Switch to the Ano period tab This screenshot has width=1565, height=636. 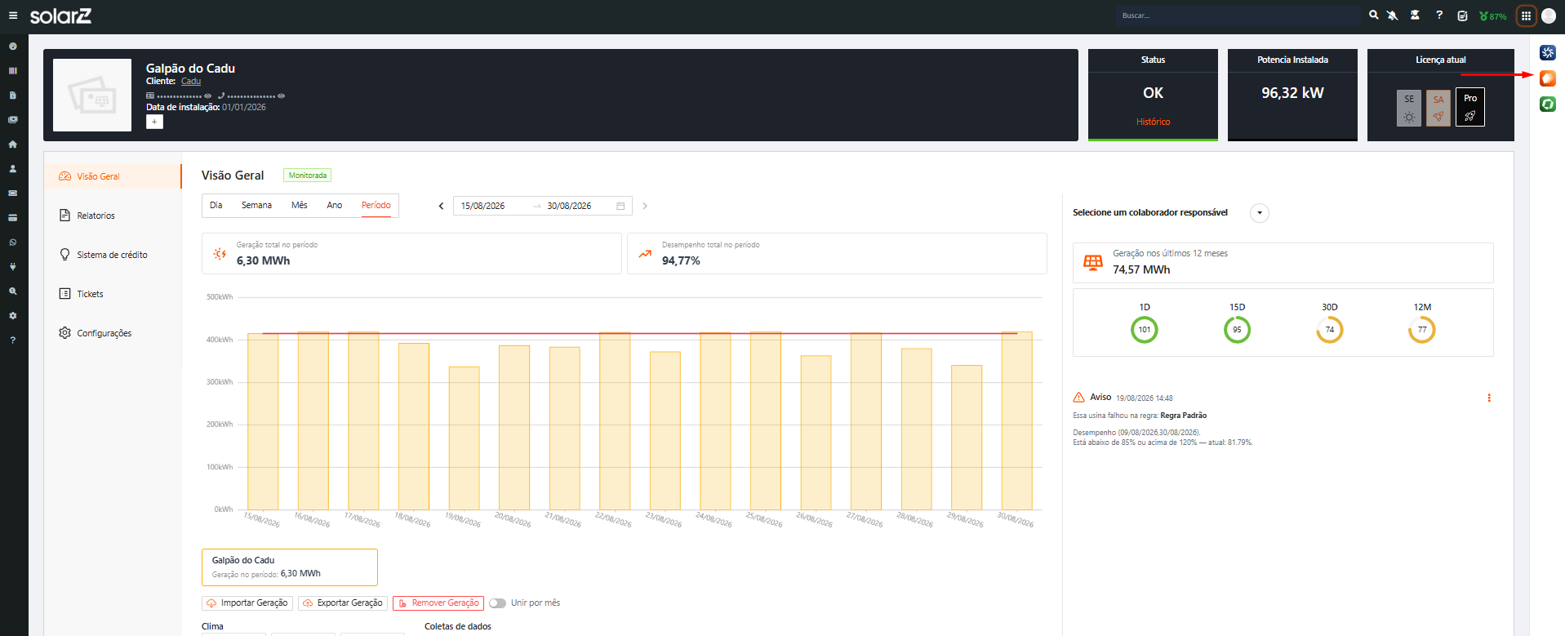click(335, 205)
